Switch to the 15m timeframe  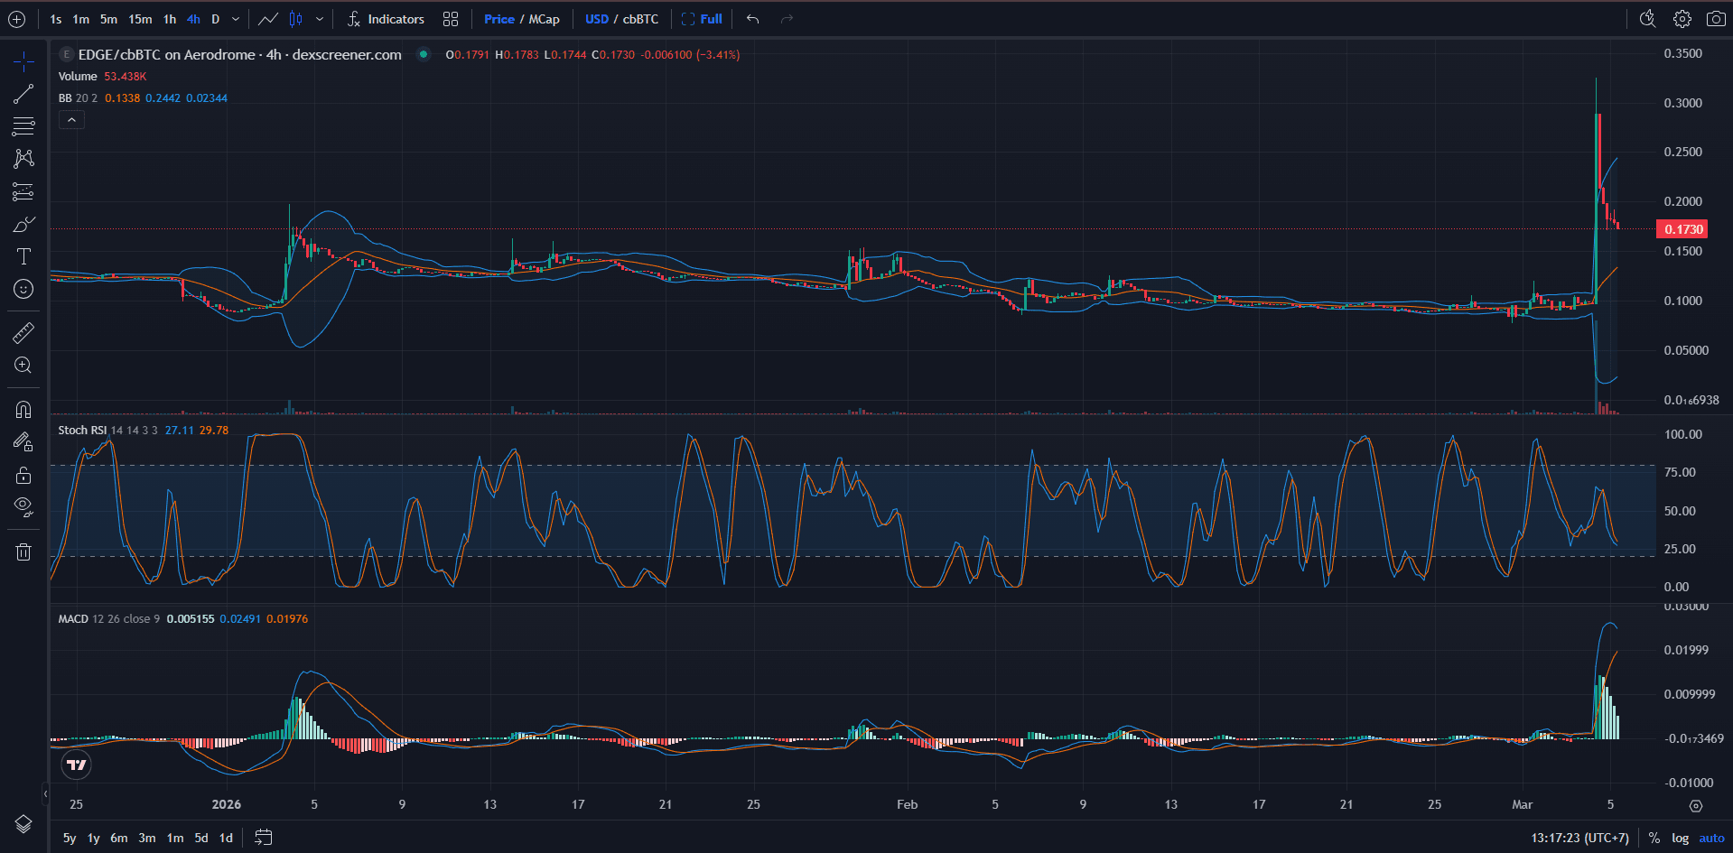[x=140, y=18]
